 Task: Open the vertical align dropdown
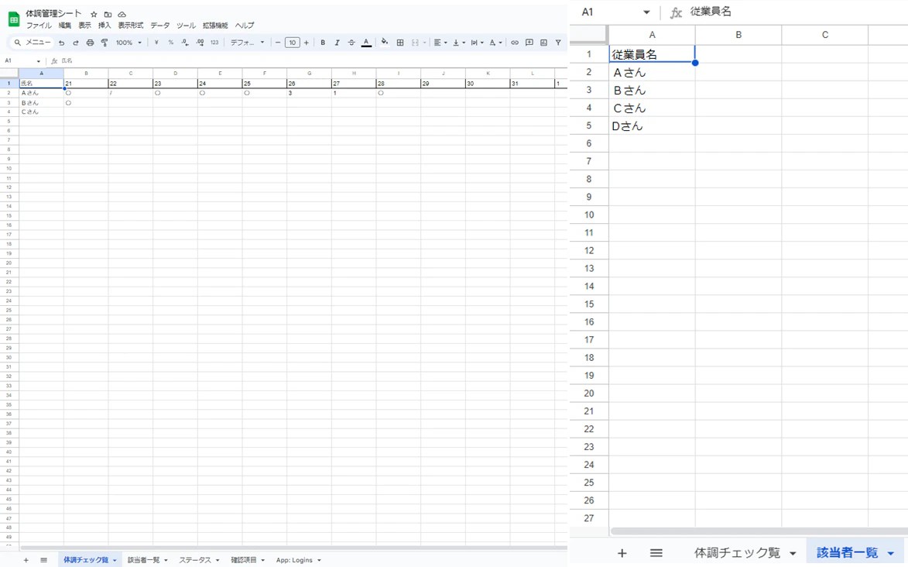point(458,43)
